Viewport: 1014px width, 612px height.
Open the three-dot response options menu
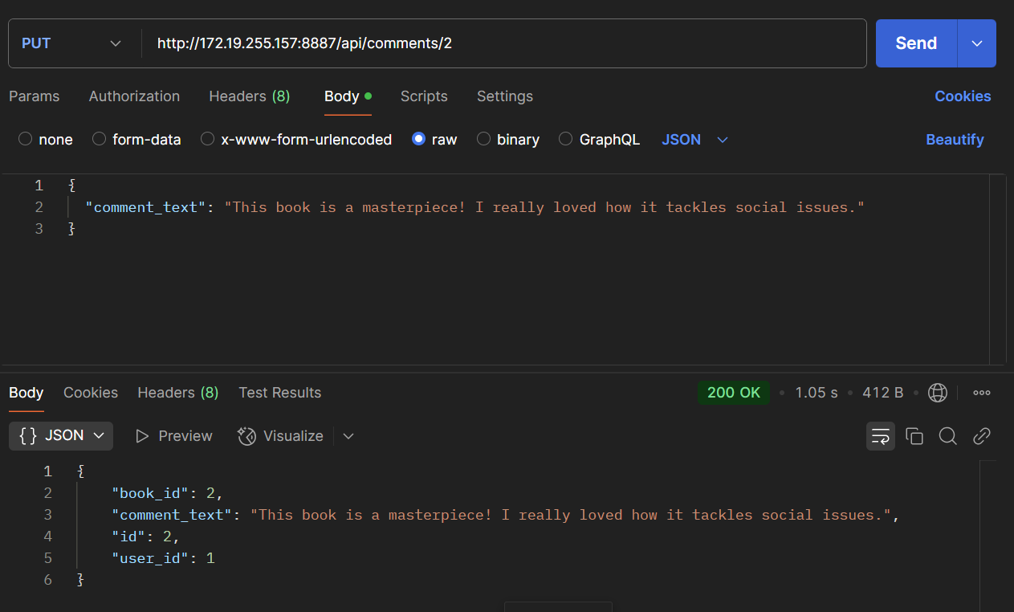(981, 393)
